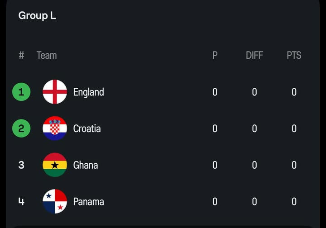
Task: Click the rank 3 position number
Action: click(x=21, y=165)
